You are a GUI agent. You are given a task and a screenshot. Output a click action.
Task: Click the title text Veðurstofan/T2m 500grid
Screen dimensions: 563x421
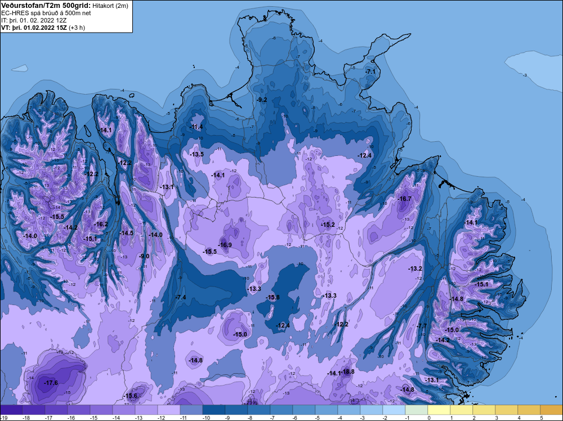[46, 6]
